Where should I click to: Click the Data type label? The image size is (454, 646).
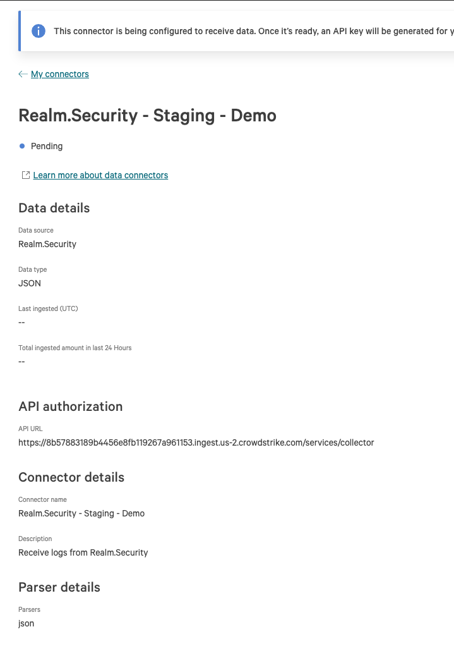(x=32, y=269)
